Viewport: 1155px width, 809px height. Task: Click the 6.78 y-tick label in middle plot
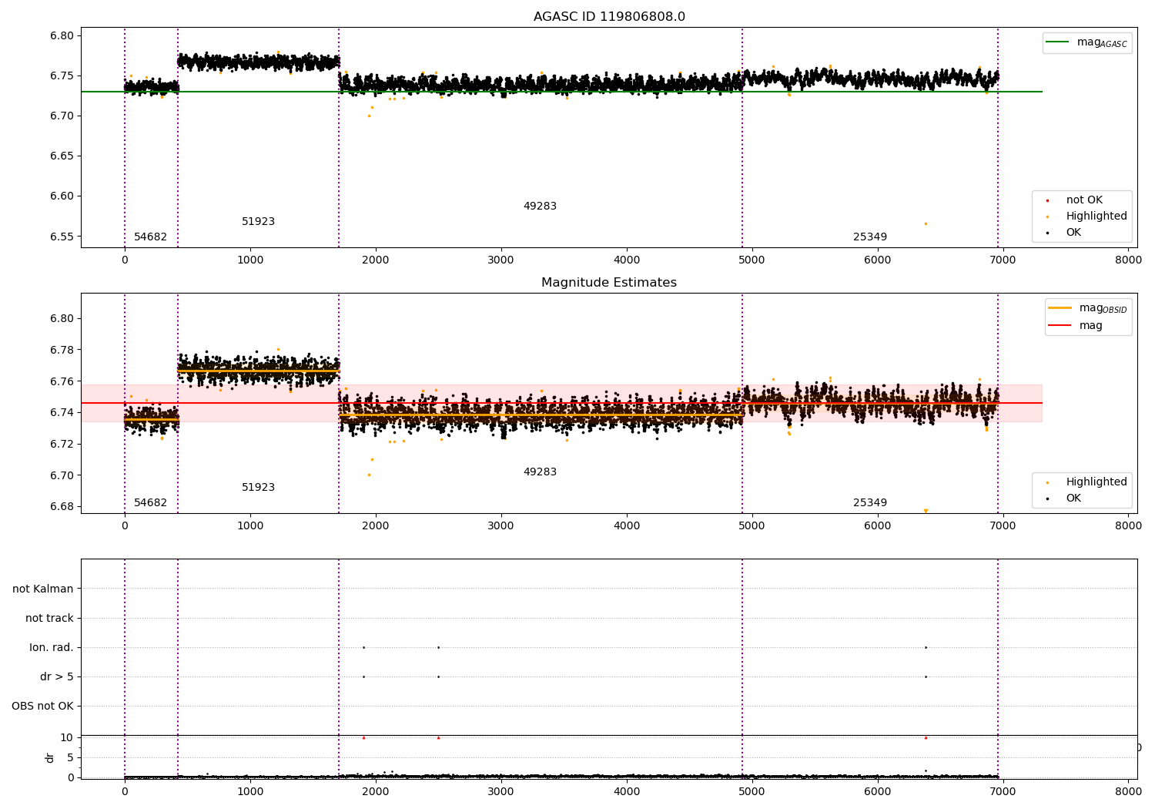[62, 351]
